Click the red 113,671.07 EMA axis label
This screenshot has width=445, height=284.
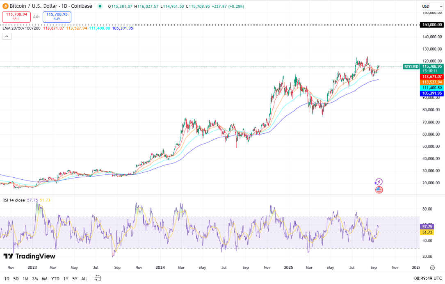point(432,77)
